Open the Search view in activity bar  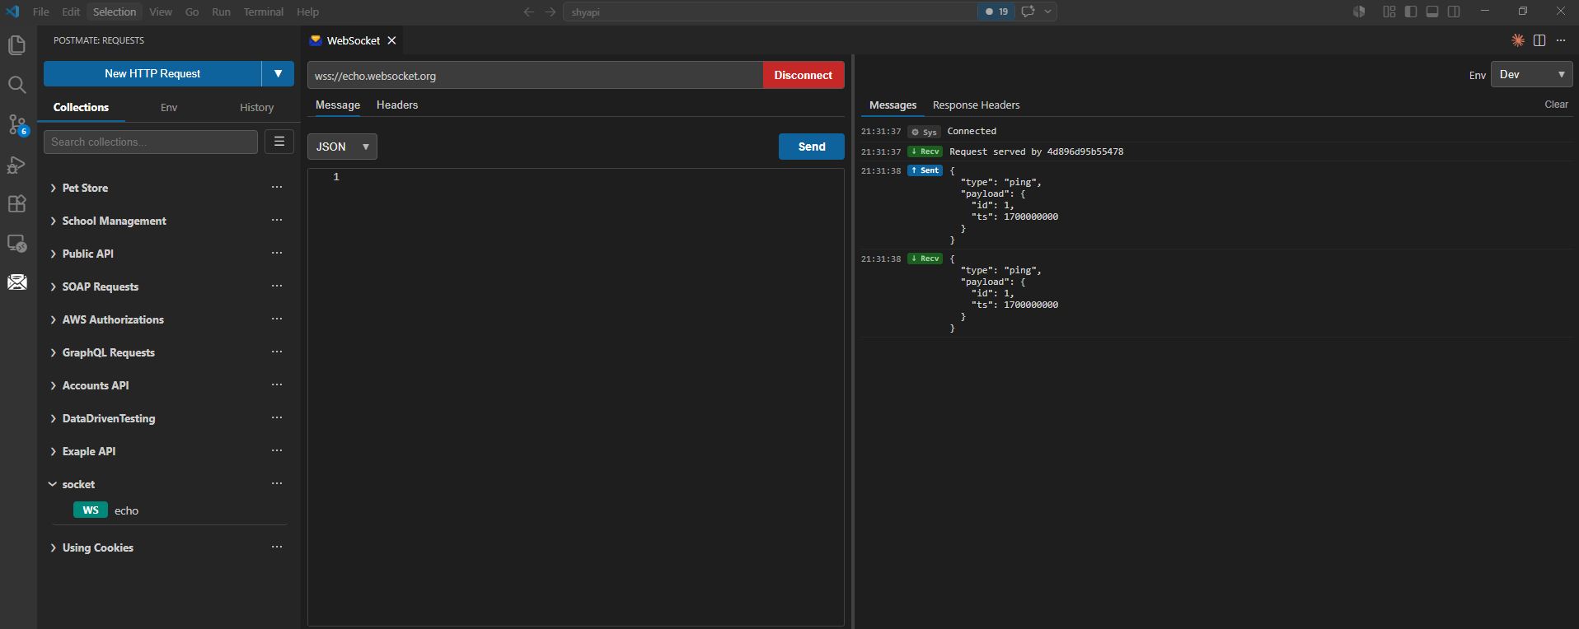[x=17, y=84]
